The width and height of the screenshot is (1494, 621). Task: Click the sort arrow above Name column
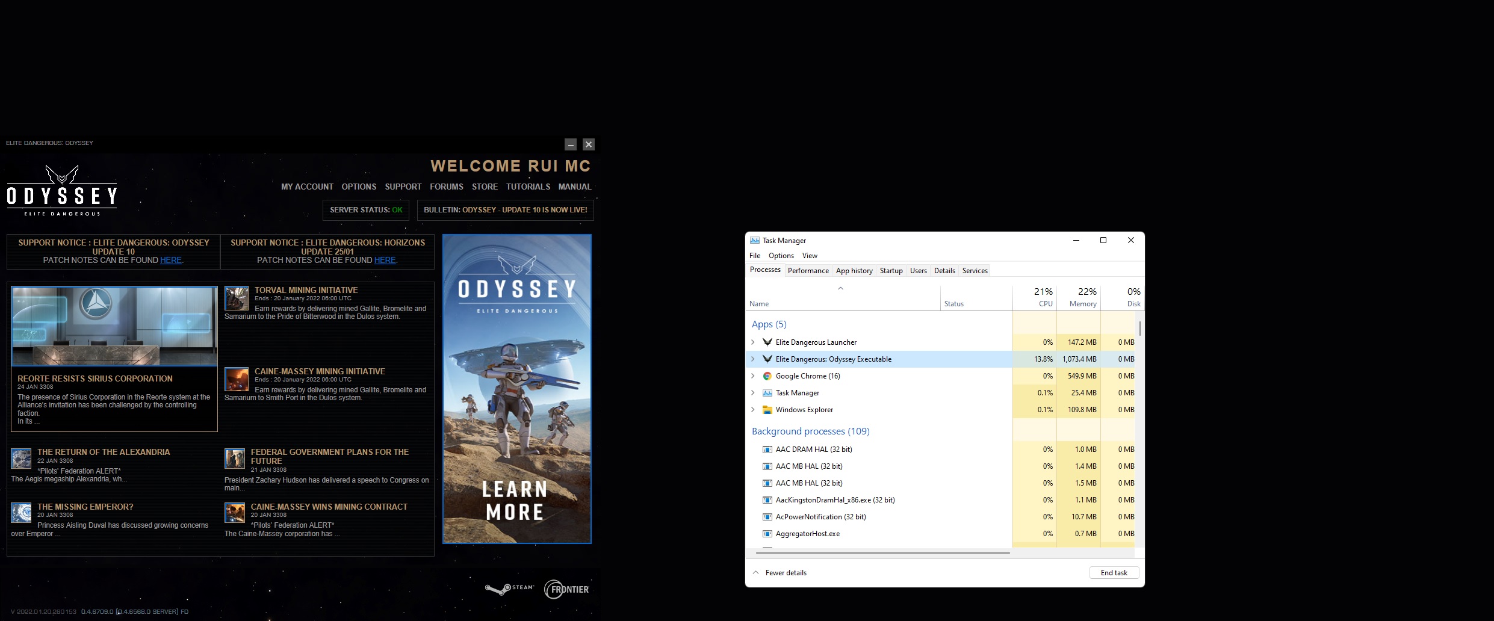841,288
